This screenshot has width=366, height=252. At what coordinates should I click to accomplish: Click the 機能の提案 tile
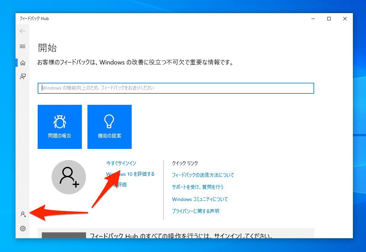110,127
